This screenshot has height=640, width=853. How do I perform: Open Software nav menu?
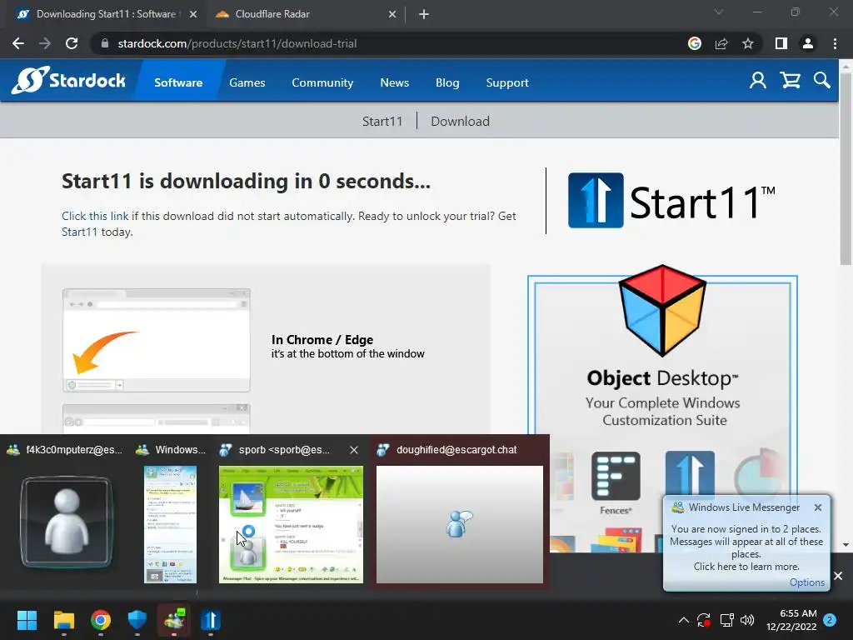[178, 82]
